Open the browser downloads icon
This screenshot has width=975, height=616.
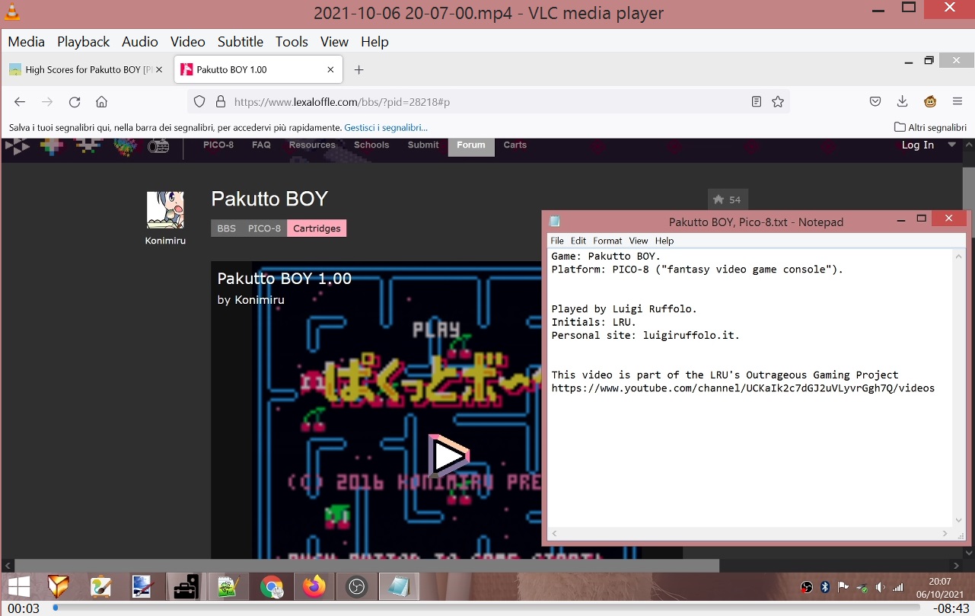coord(902,102)
